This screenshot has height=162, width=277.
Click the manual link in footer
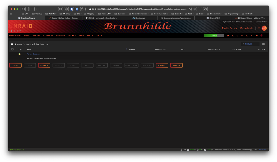[265, 150]
